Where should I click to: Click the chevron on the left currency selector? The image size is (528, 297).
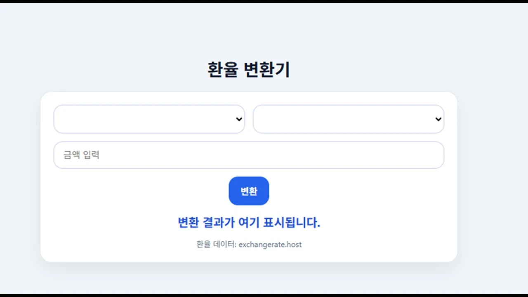point(238,119)
